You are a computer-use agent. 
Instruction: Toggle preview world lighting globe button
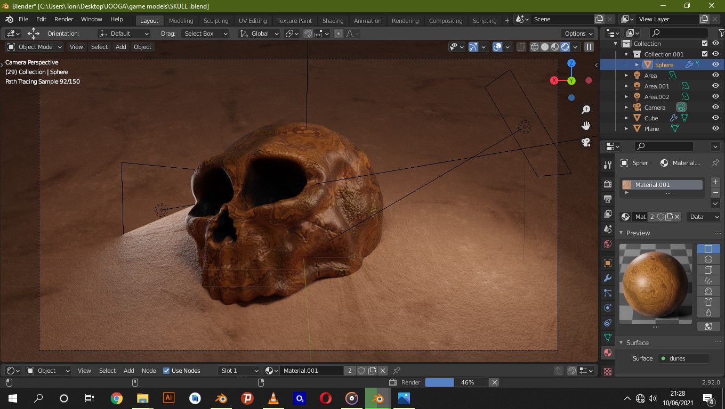coord(708,326)
